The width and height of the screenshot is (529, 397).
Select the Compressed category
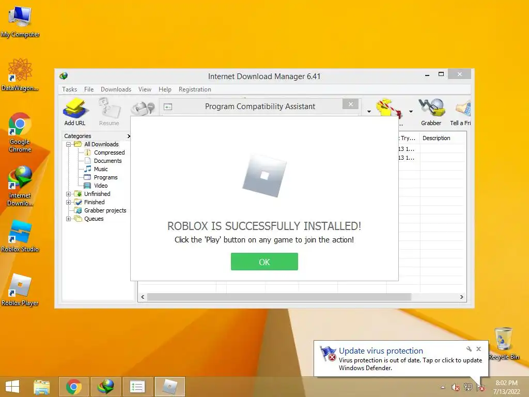coord(110,152)
